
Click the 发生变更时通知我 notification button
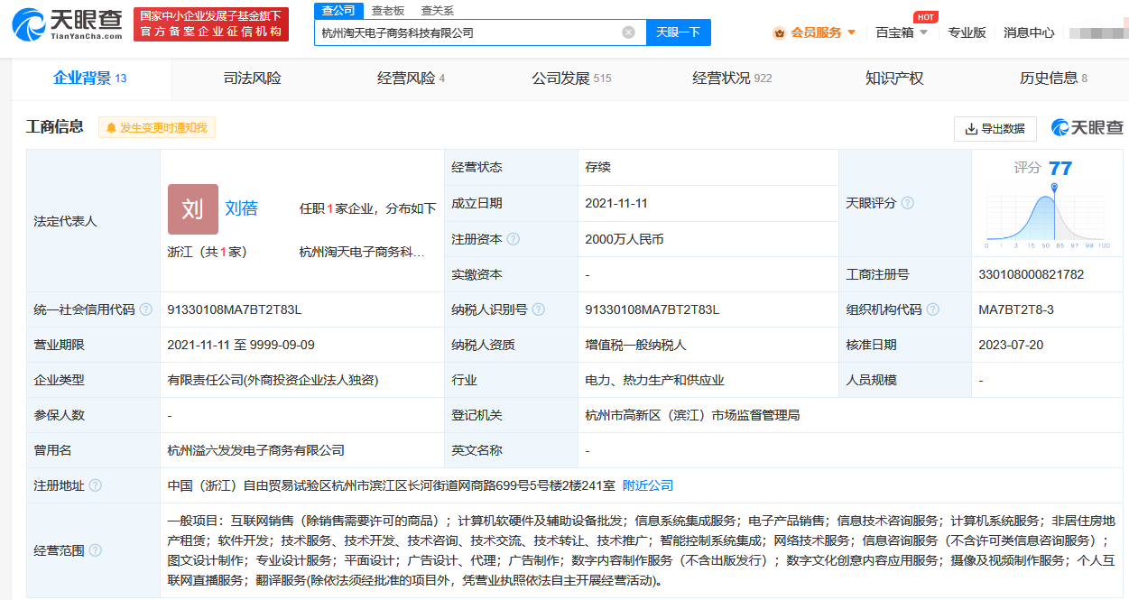pos(157,128)
